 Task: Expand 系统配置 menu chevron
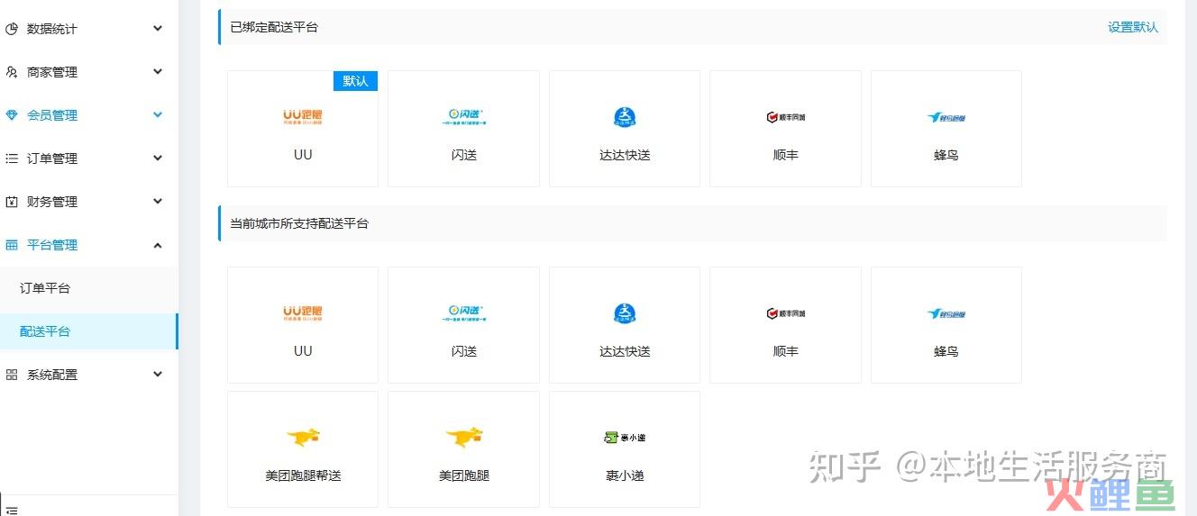pyautogui.click(x=158, y=375)
